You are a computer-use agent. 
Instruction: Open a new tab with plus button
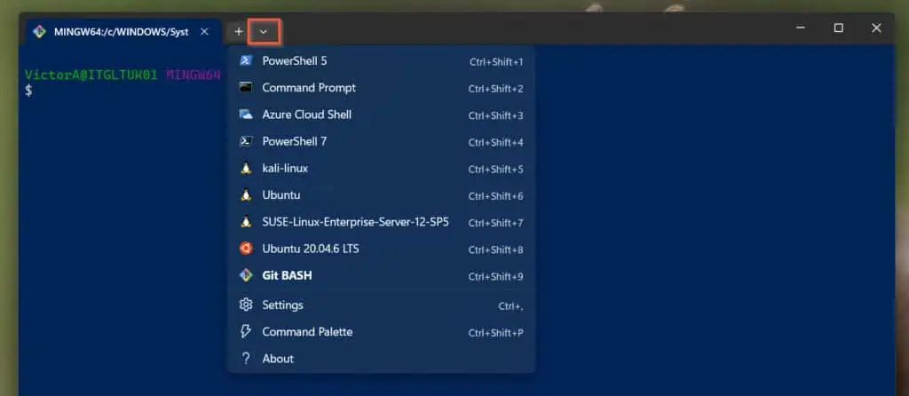pos(238,32)
